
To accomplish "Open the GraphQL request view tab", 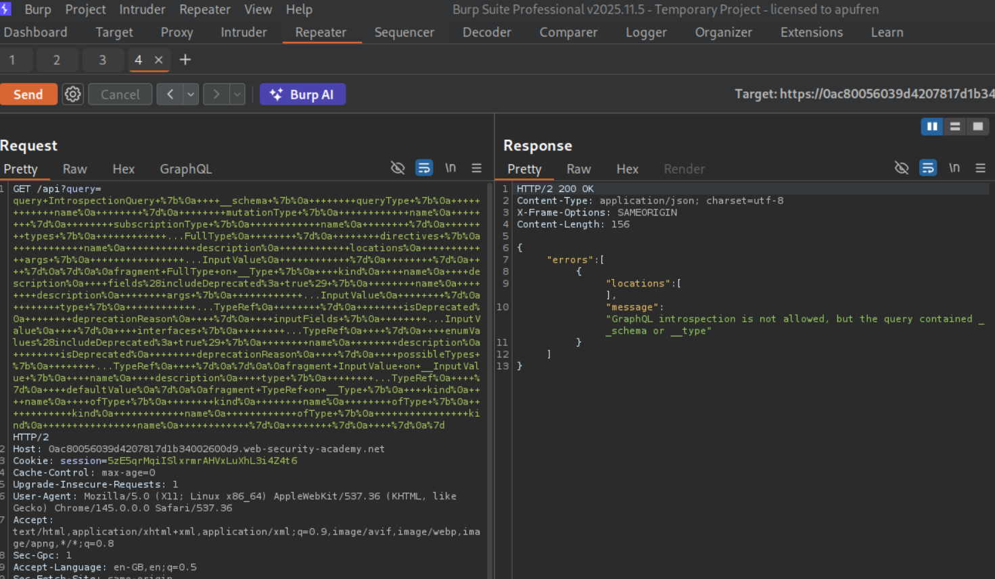I will click(x=185, y=169).
